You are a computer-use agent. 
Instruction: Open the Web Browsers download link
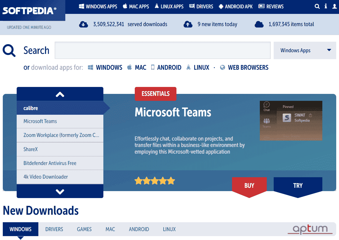click(248, 67)
